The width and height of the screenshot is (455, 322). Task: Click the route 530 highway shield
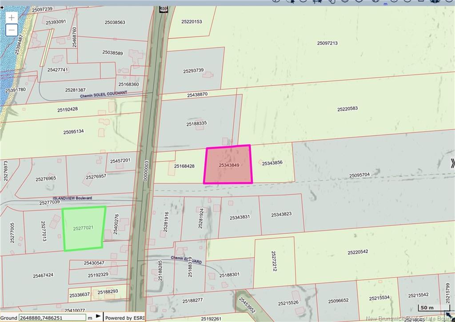164,9
